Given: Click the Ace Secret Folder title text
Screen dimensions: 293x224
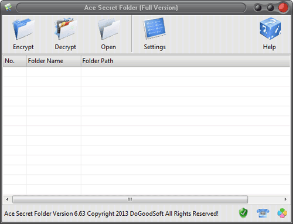Looking at the screenshot, I should [x=131, y=8].
